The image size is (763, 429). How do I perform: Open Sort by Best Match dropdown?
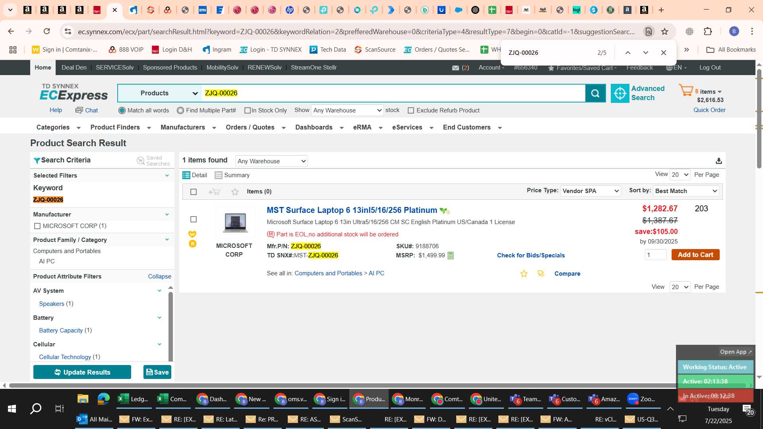pos(686,191)
